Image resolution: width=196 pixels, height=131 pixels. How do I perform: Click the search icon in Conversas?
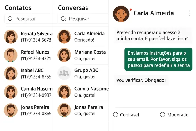[64, 19]
